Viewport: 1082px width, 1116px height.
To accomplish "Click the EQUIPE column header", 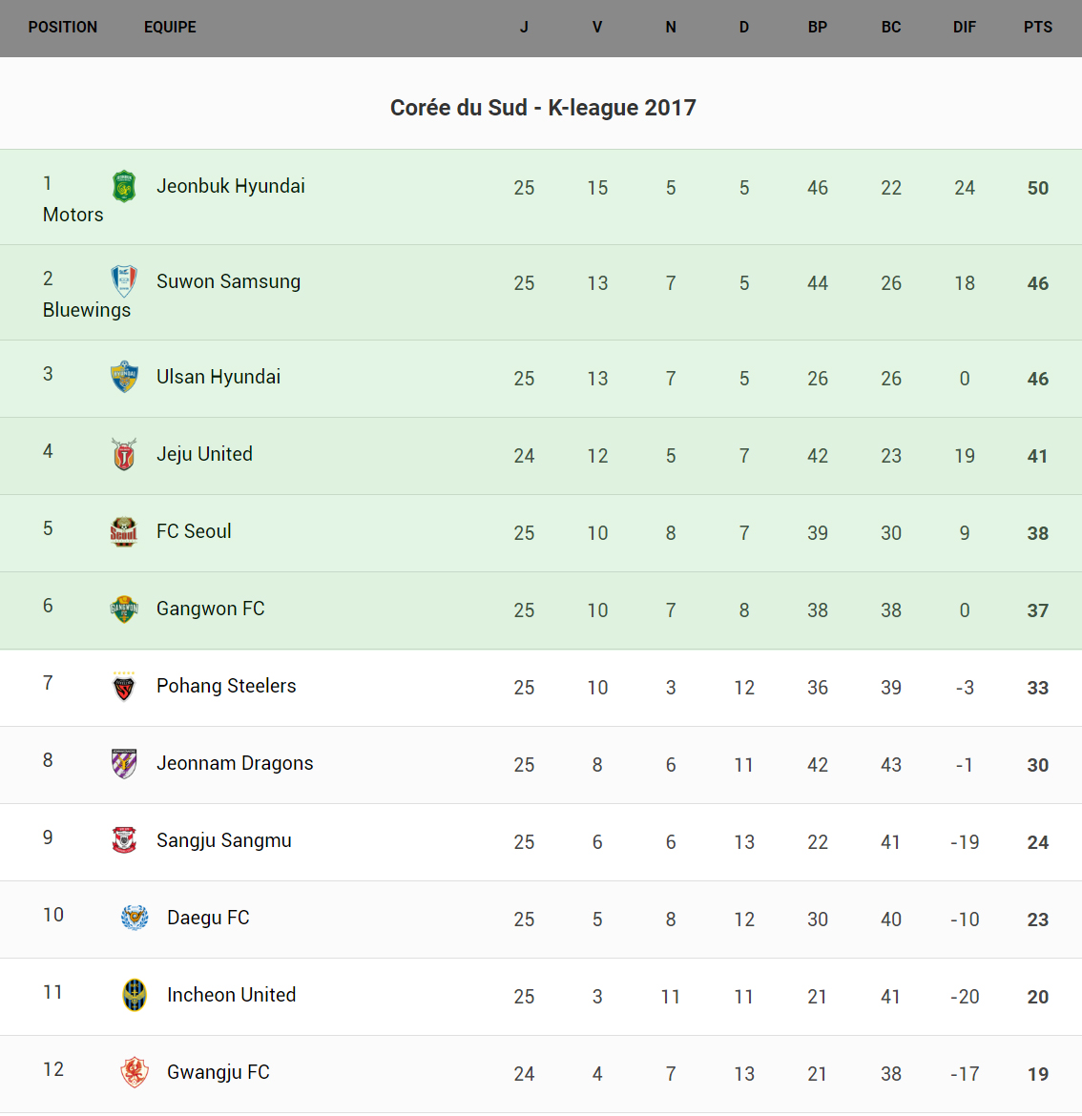I will point(170,28).
